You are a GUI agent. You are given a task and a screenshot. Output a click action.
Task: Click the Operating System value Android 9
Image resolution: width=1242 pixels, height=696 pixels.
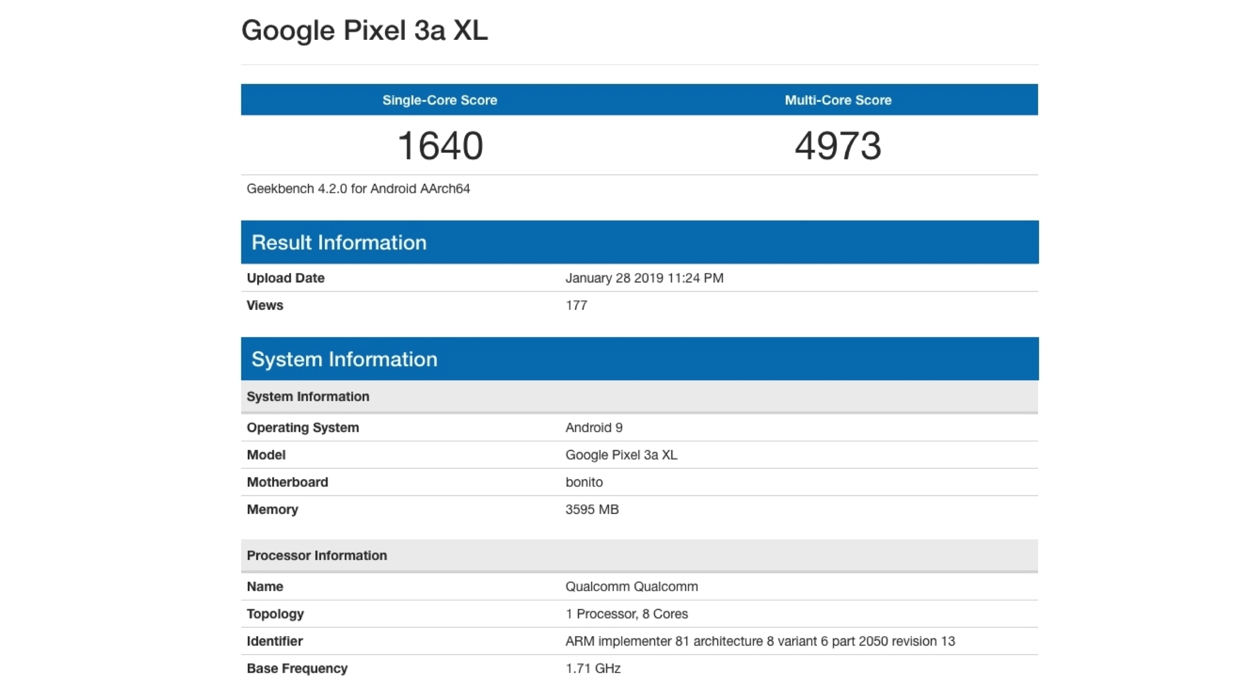tap(594, 427)
